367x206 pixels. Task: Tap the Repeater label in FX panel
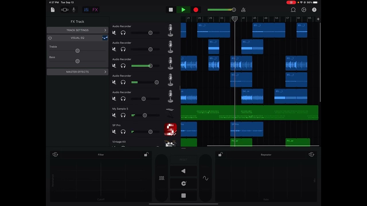[x=266, y=155]
